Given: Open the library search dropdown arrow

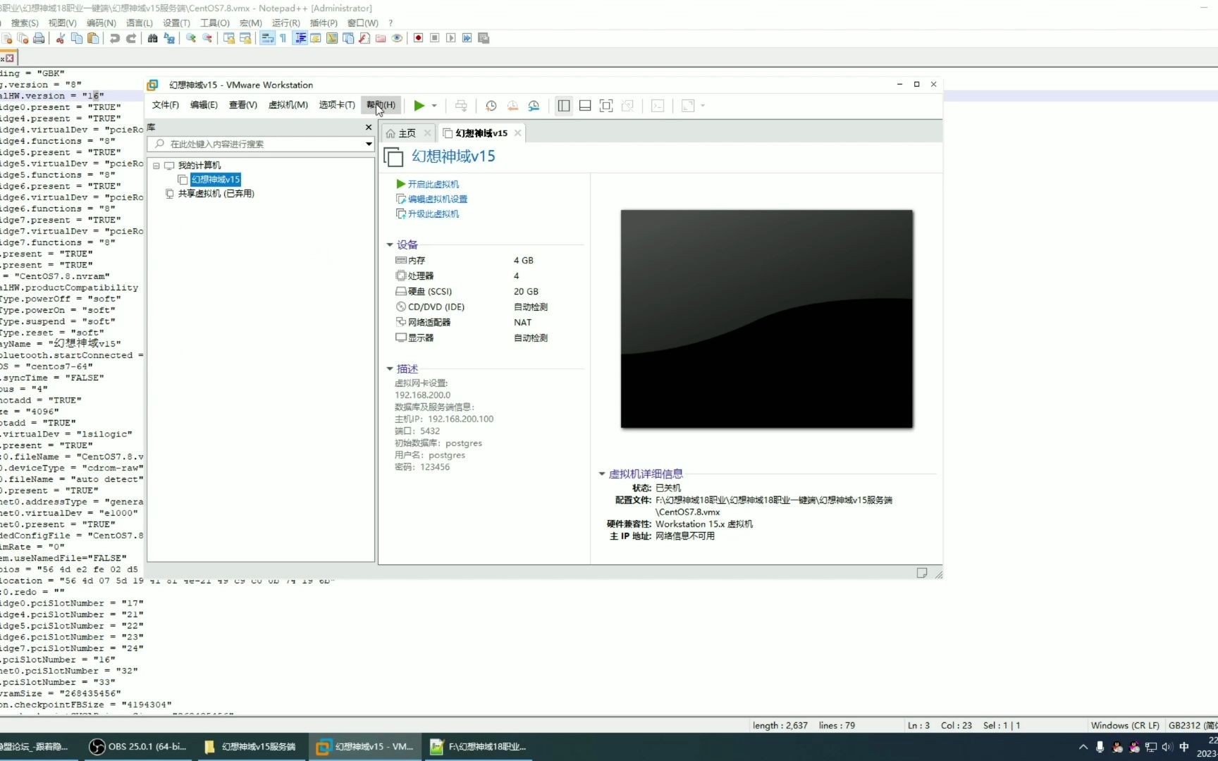Looking at the screenshot, I should (x=369, y=144).
